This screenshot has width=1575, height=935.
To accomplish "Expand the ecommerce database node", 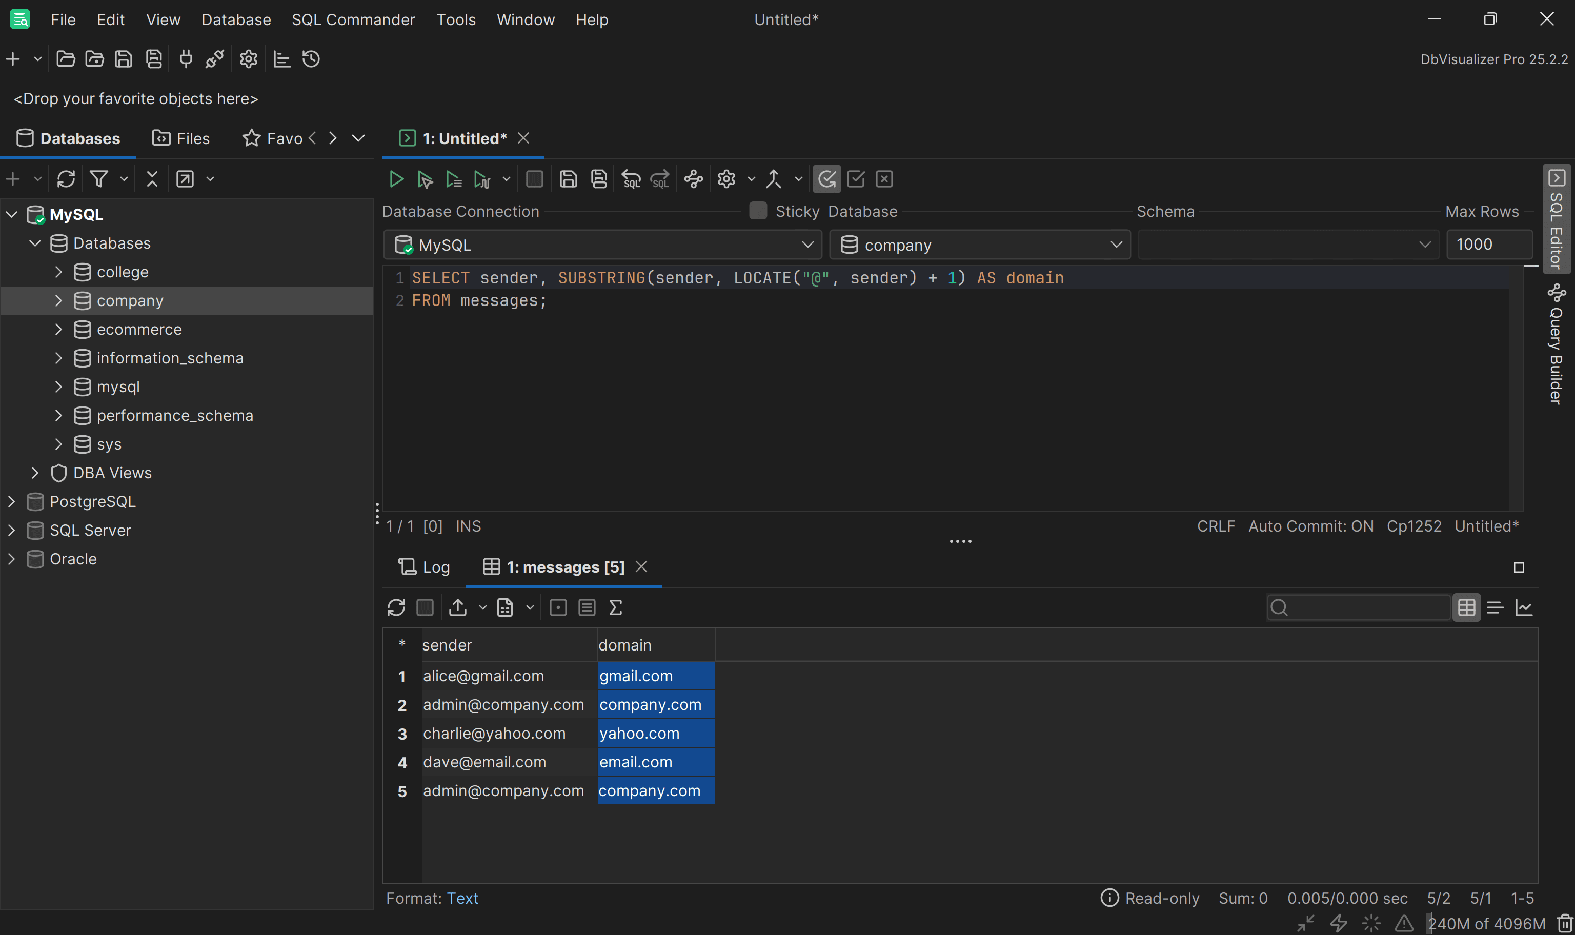I will click(x=58, y=330).
